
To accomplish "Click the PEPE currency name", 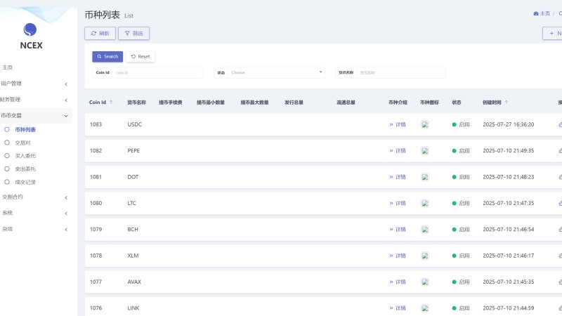I will [133, 150].
